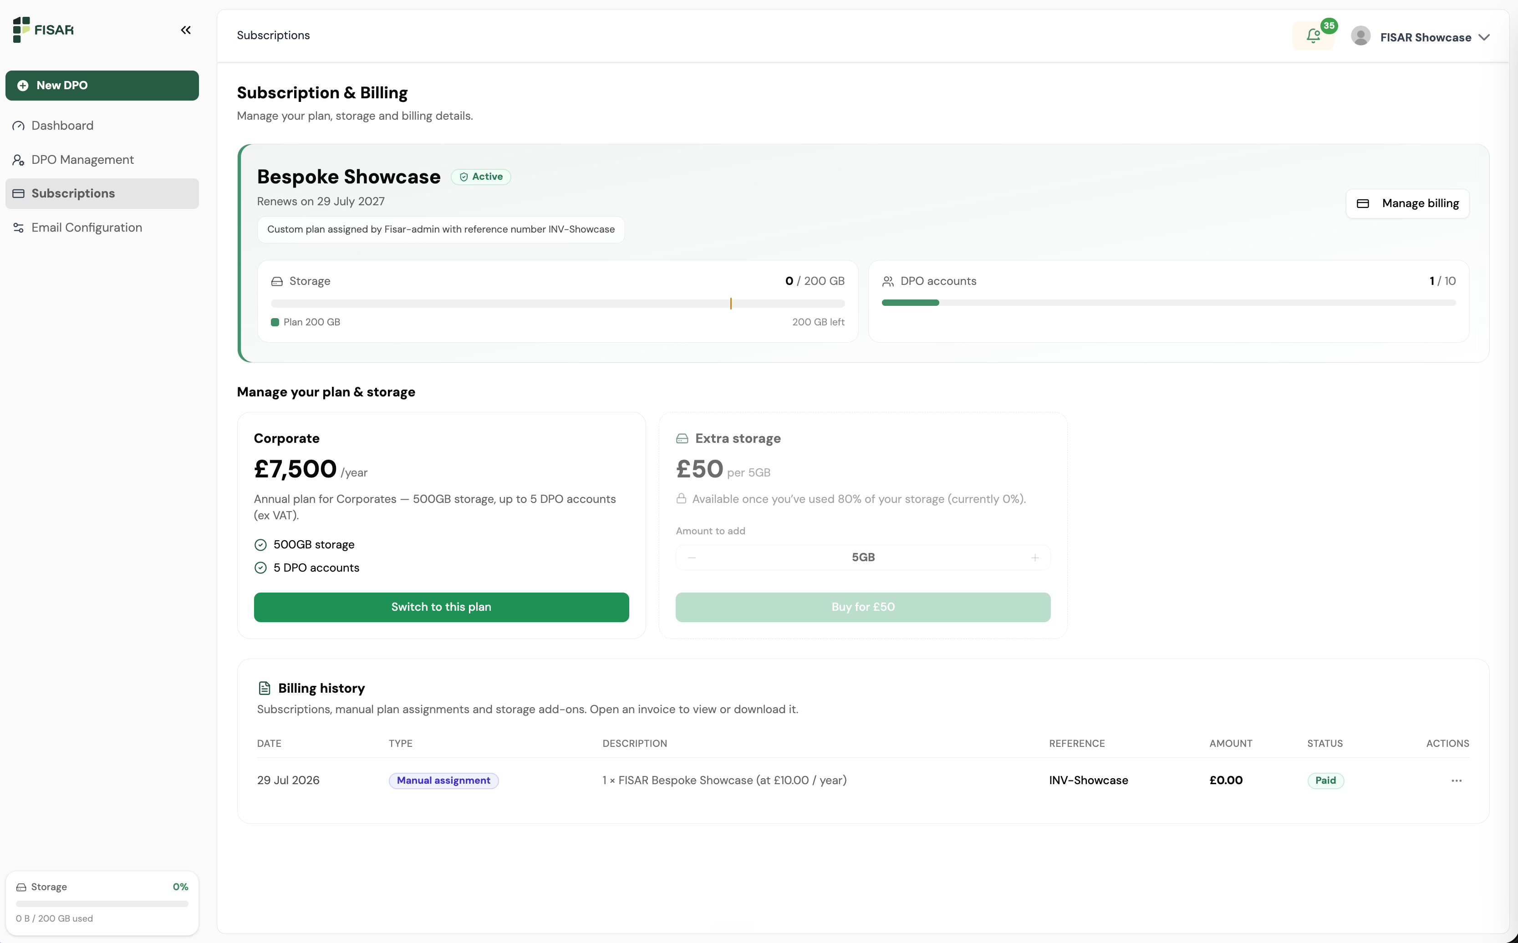Click the Buy for £50 button
Viewport: 1518px width, 943px height.
coord(863,607)
